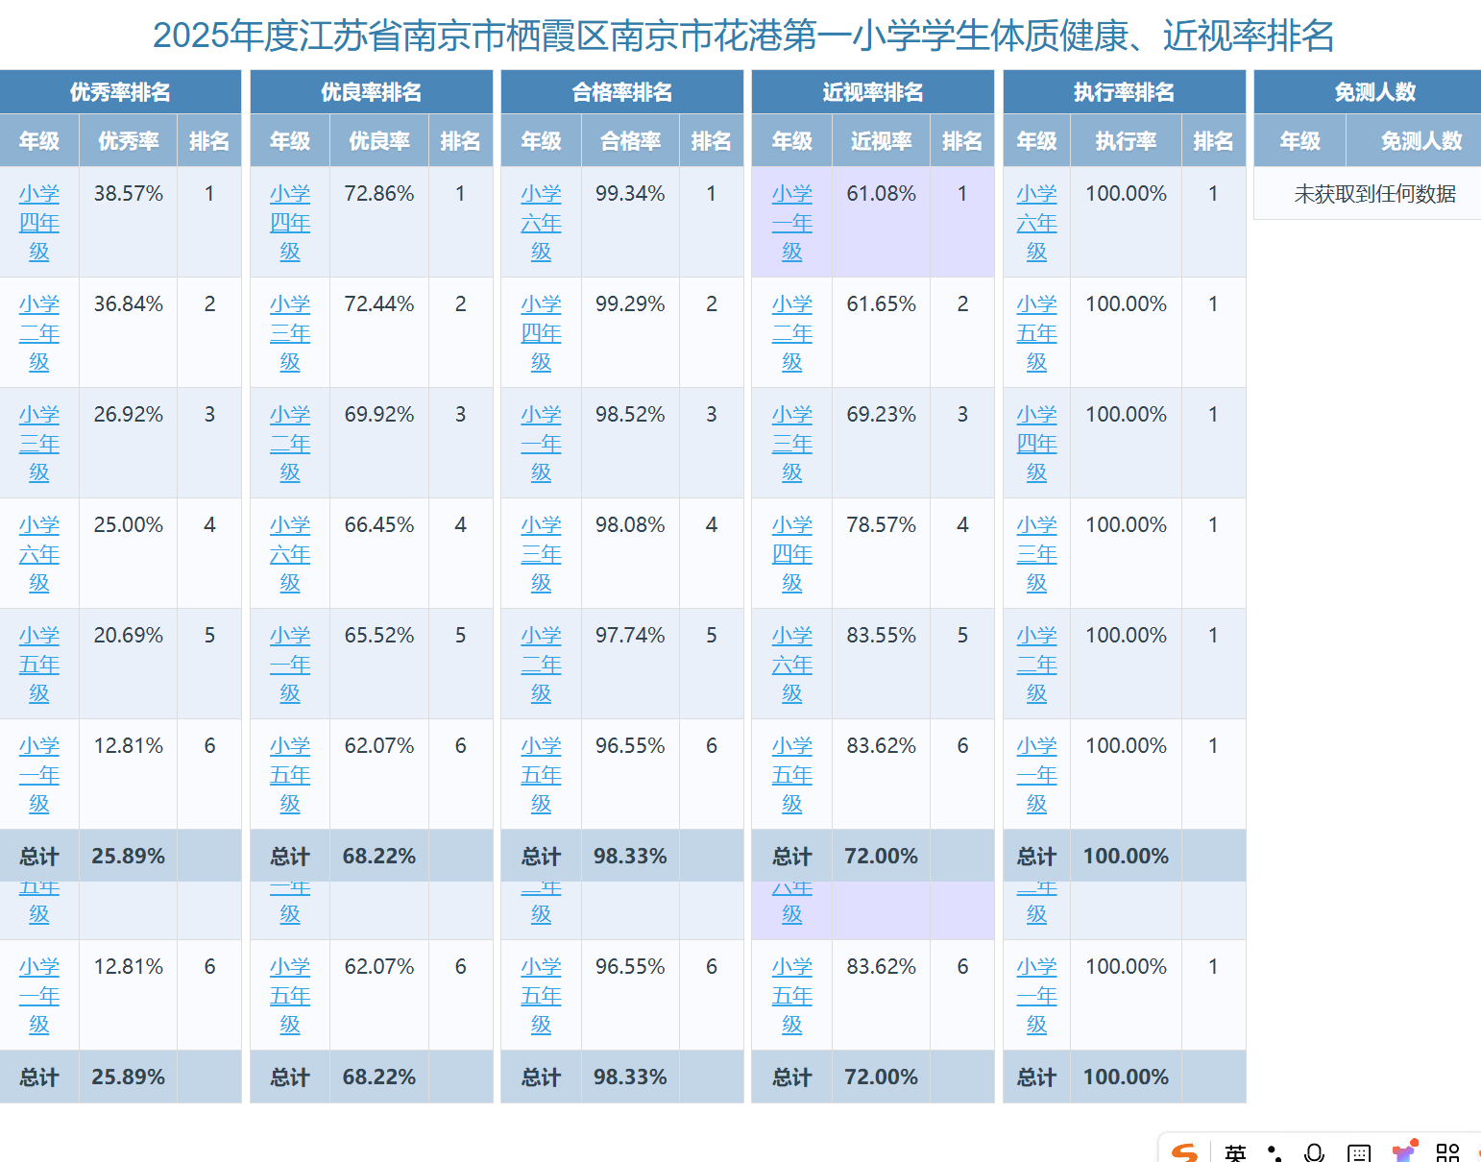1481x1162 pixels.
Task: Click the 免测人数 column header
Action: (x=1420, y=141)
